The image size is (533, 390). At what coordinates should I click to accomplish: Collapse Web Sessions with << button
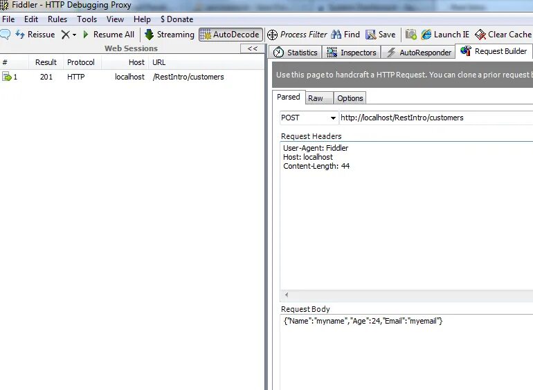coord(252,48)
